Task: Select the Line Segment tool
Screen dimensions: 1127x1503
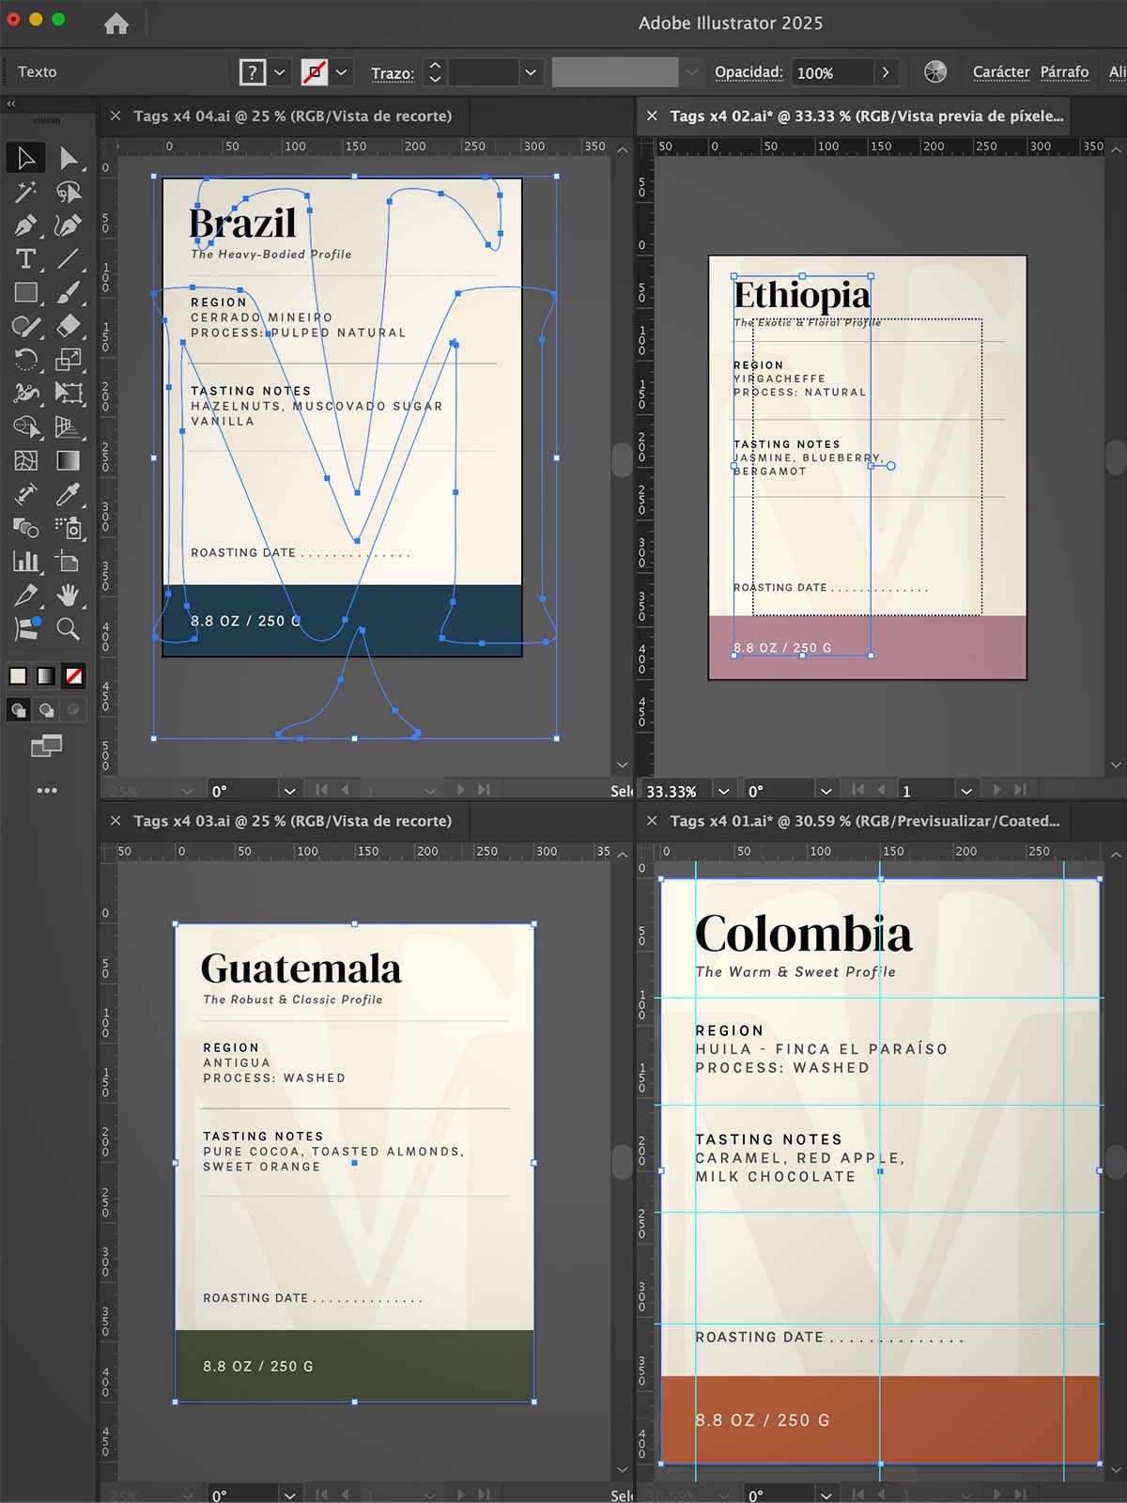Action: pos(69,258)
